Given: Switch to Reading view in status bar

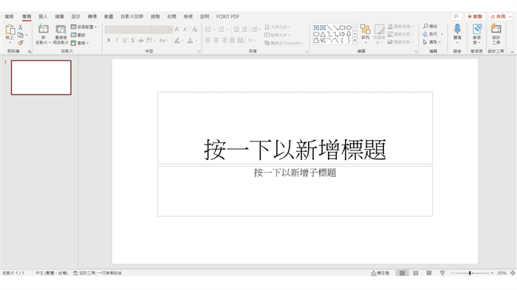Looking at the screenshot, I should tap(429, 273).
